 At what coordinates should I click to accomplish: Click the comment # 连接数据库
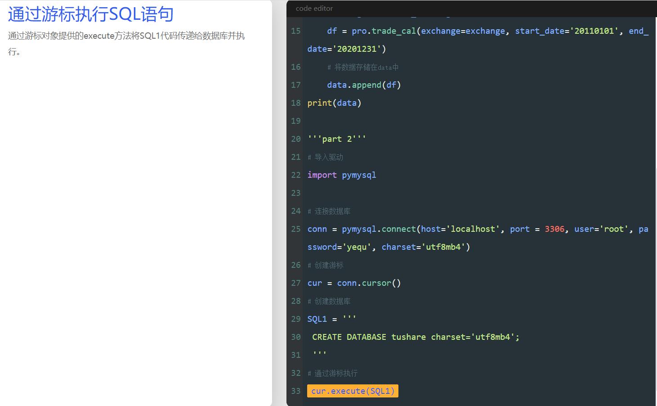point(329,211)
